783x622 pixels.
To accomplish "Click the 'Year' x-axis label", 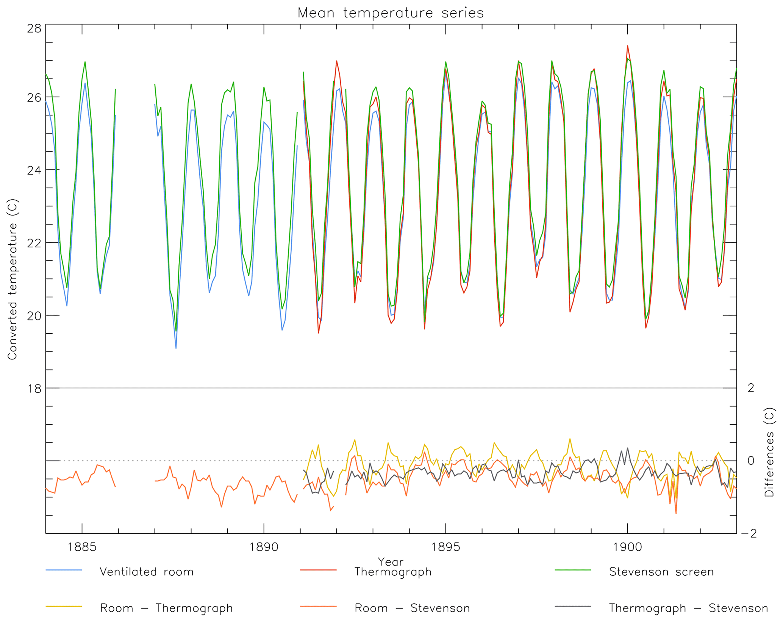I will pyautogui.click(x=391, y=561).
